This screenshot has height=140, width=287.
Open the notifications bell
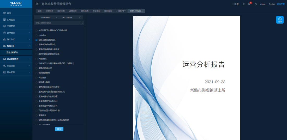click(x=249, y=4)
